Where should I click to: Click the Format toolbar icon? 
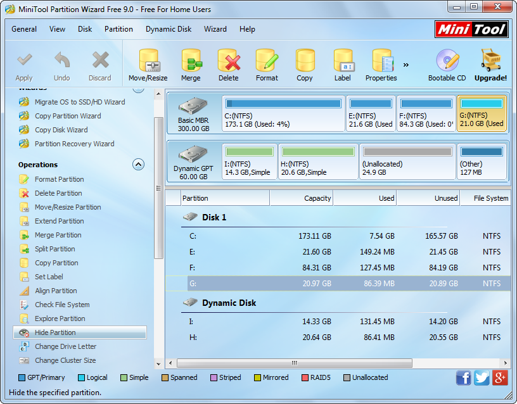tap(267, 61)
